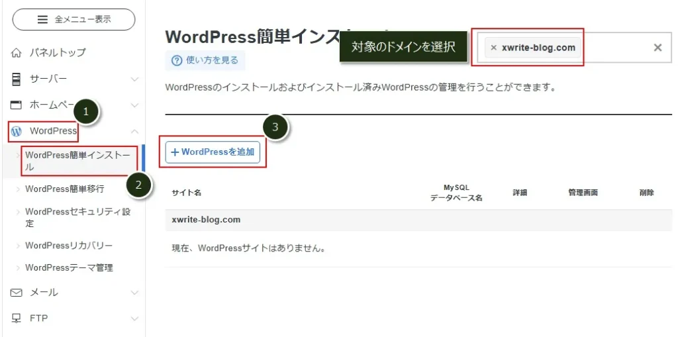Expand the メール menu chevron

tap(135, 293)
